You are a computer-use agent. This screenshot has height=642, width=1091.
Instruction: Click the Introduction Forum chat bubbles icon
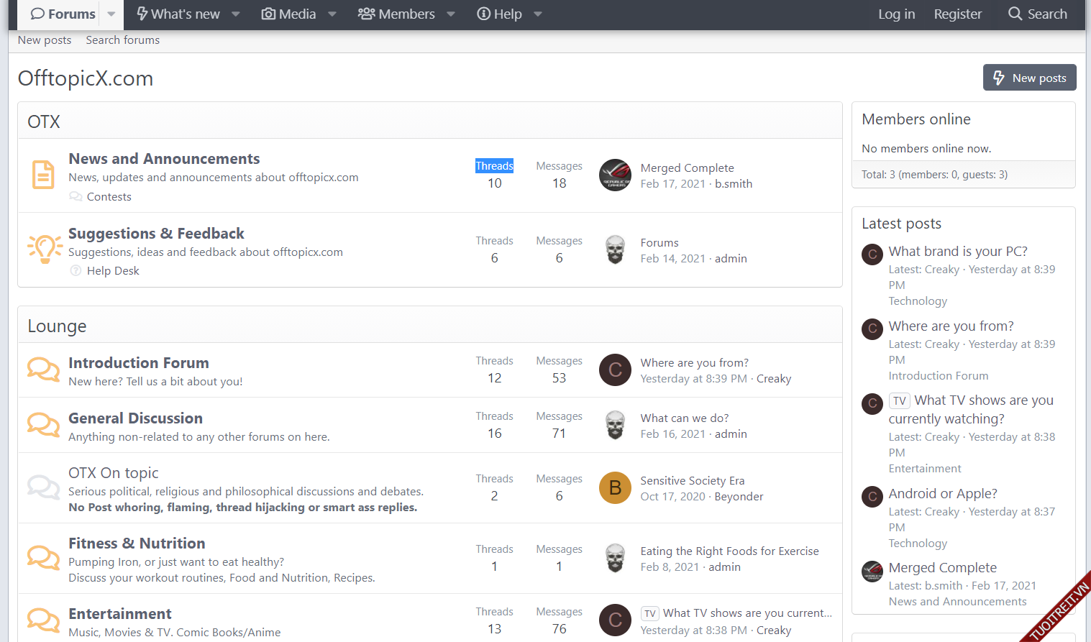coord(43,370)
